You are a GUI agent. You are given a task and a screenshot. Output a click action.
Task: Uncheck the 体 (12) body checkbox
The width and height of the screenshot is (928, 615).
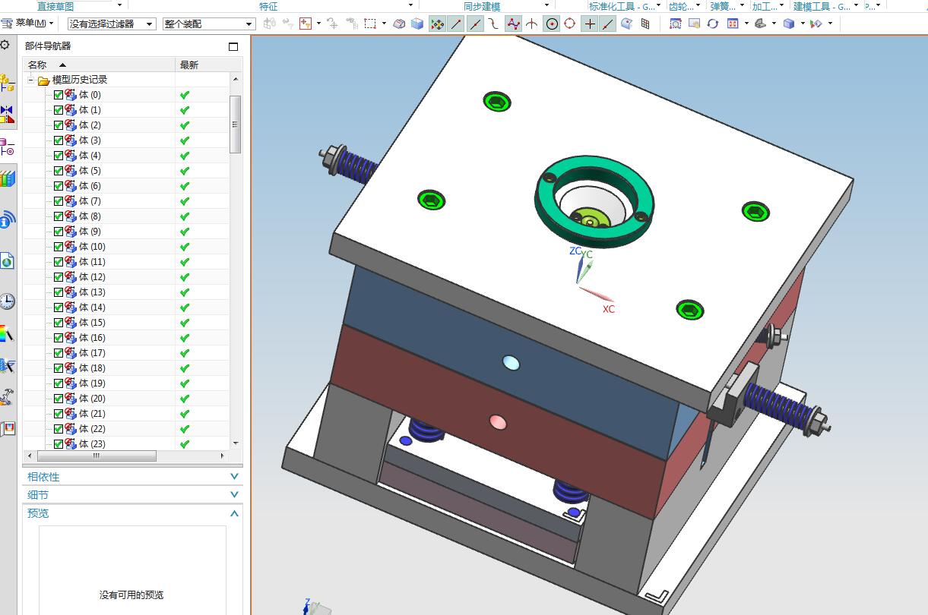(x=59, y=277)
